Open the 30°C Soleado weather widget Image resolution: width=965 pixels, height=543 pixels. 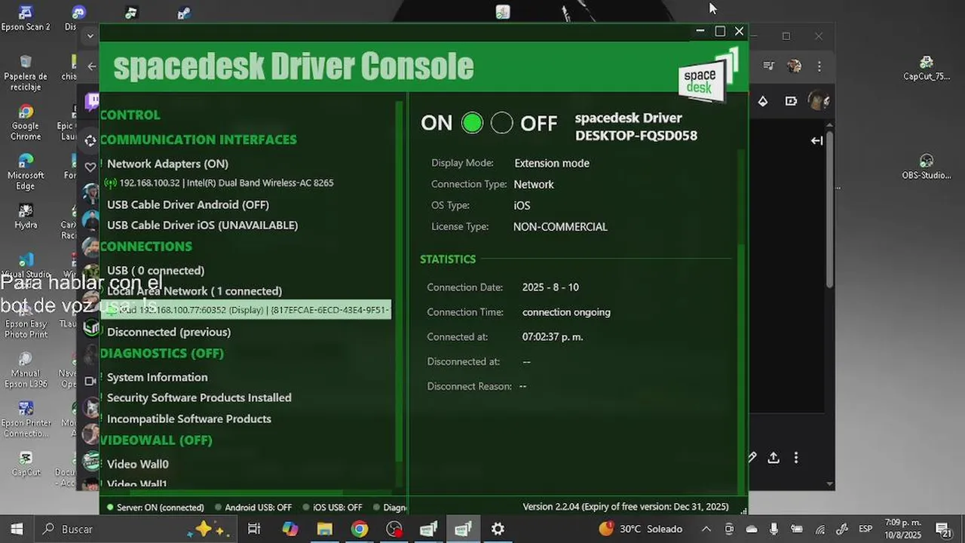pos(640,529)
